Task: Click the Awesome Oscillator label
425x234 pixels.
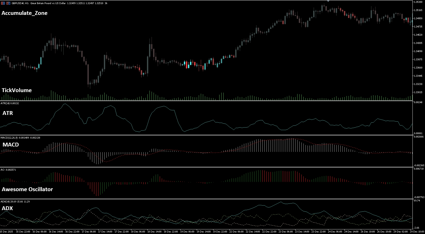Action: tap(27, 189)
